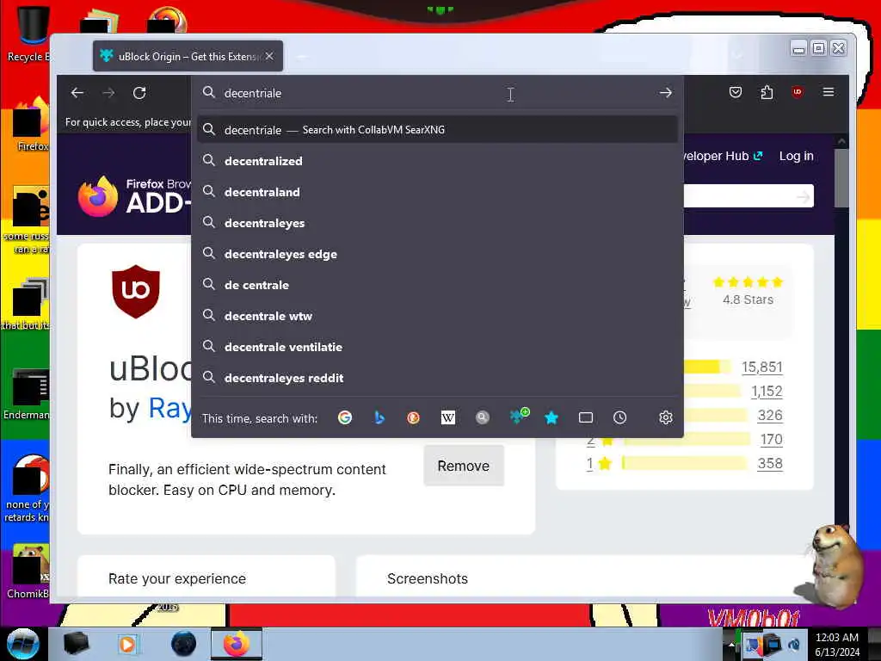Click the Remove extension button
881x661 pixels.
(x=464, y=466)
